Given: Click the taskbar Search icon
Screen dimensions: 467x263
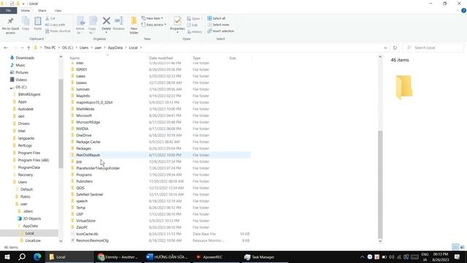Looking at the screenshot, I should coord(22,256).
